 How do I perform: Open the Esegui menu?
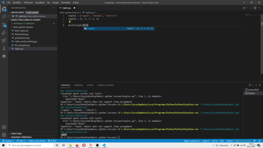coord(55,2)
